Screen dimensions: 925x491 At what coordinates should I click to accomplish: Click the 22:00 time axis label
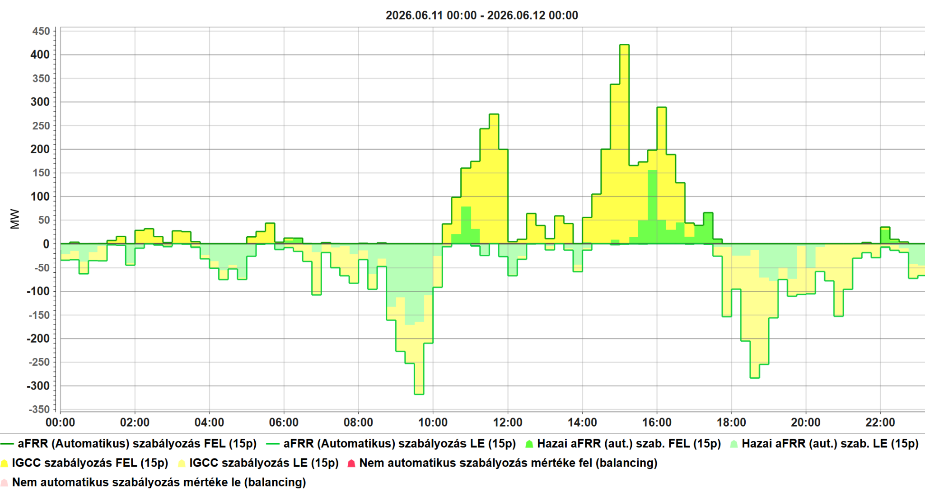pyautogui.click(x=880, y=422)
